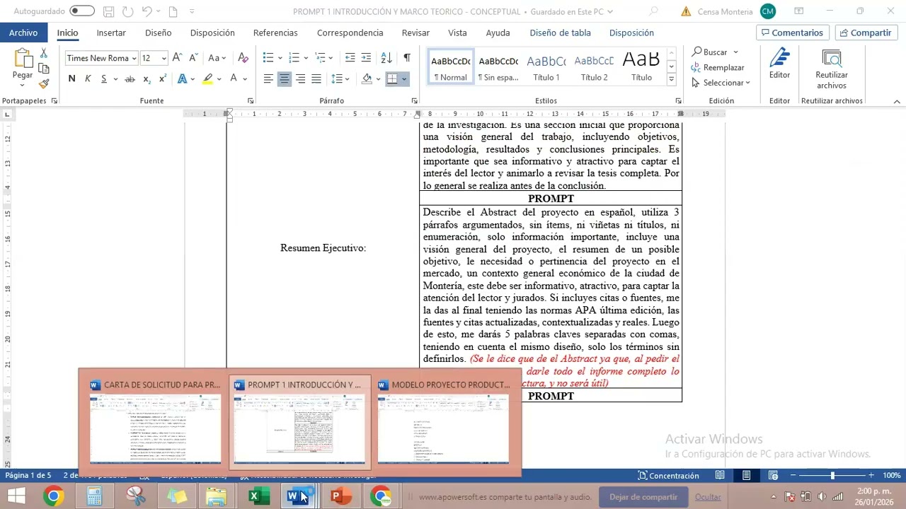Click the Cut scissors icon
This screenshot has height=509, width=906.
pos(44,54)
